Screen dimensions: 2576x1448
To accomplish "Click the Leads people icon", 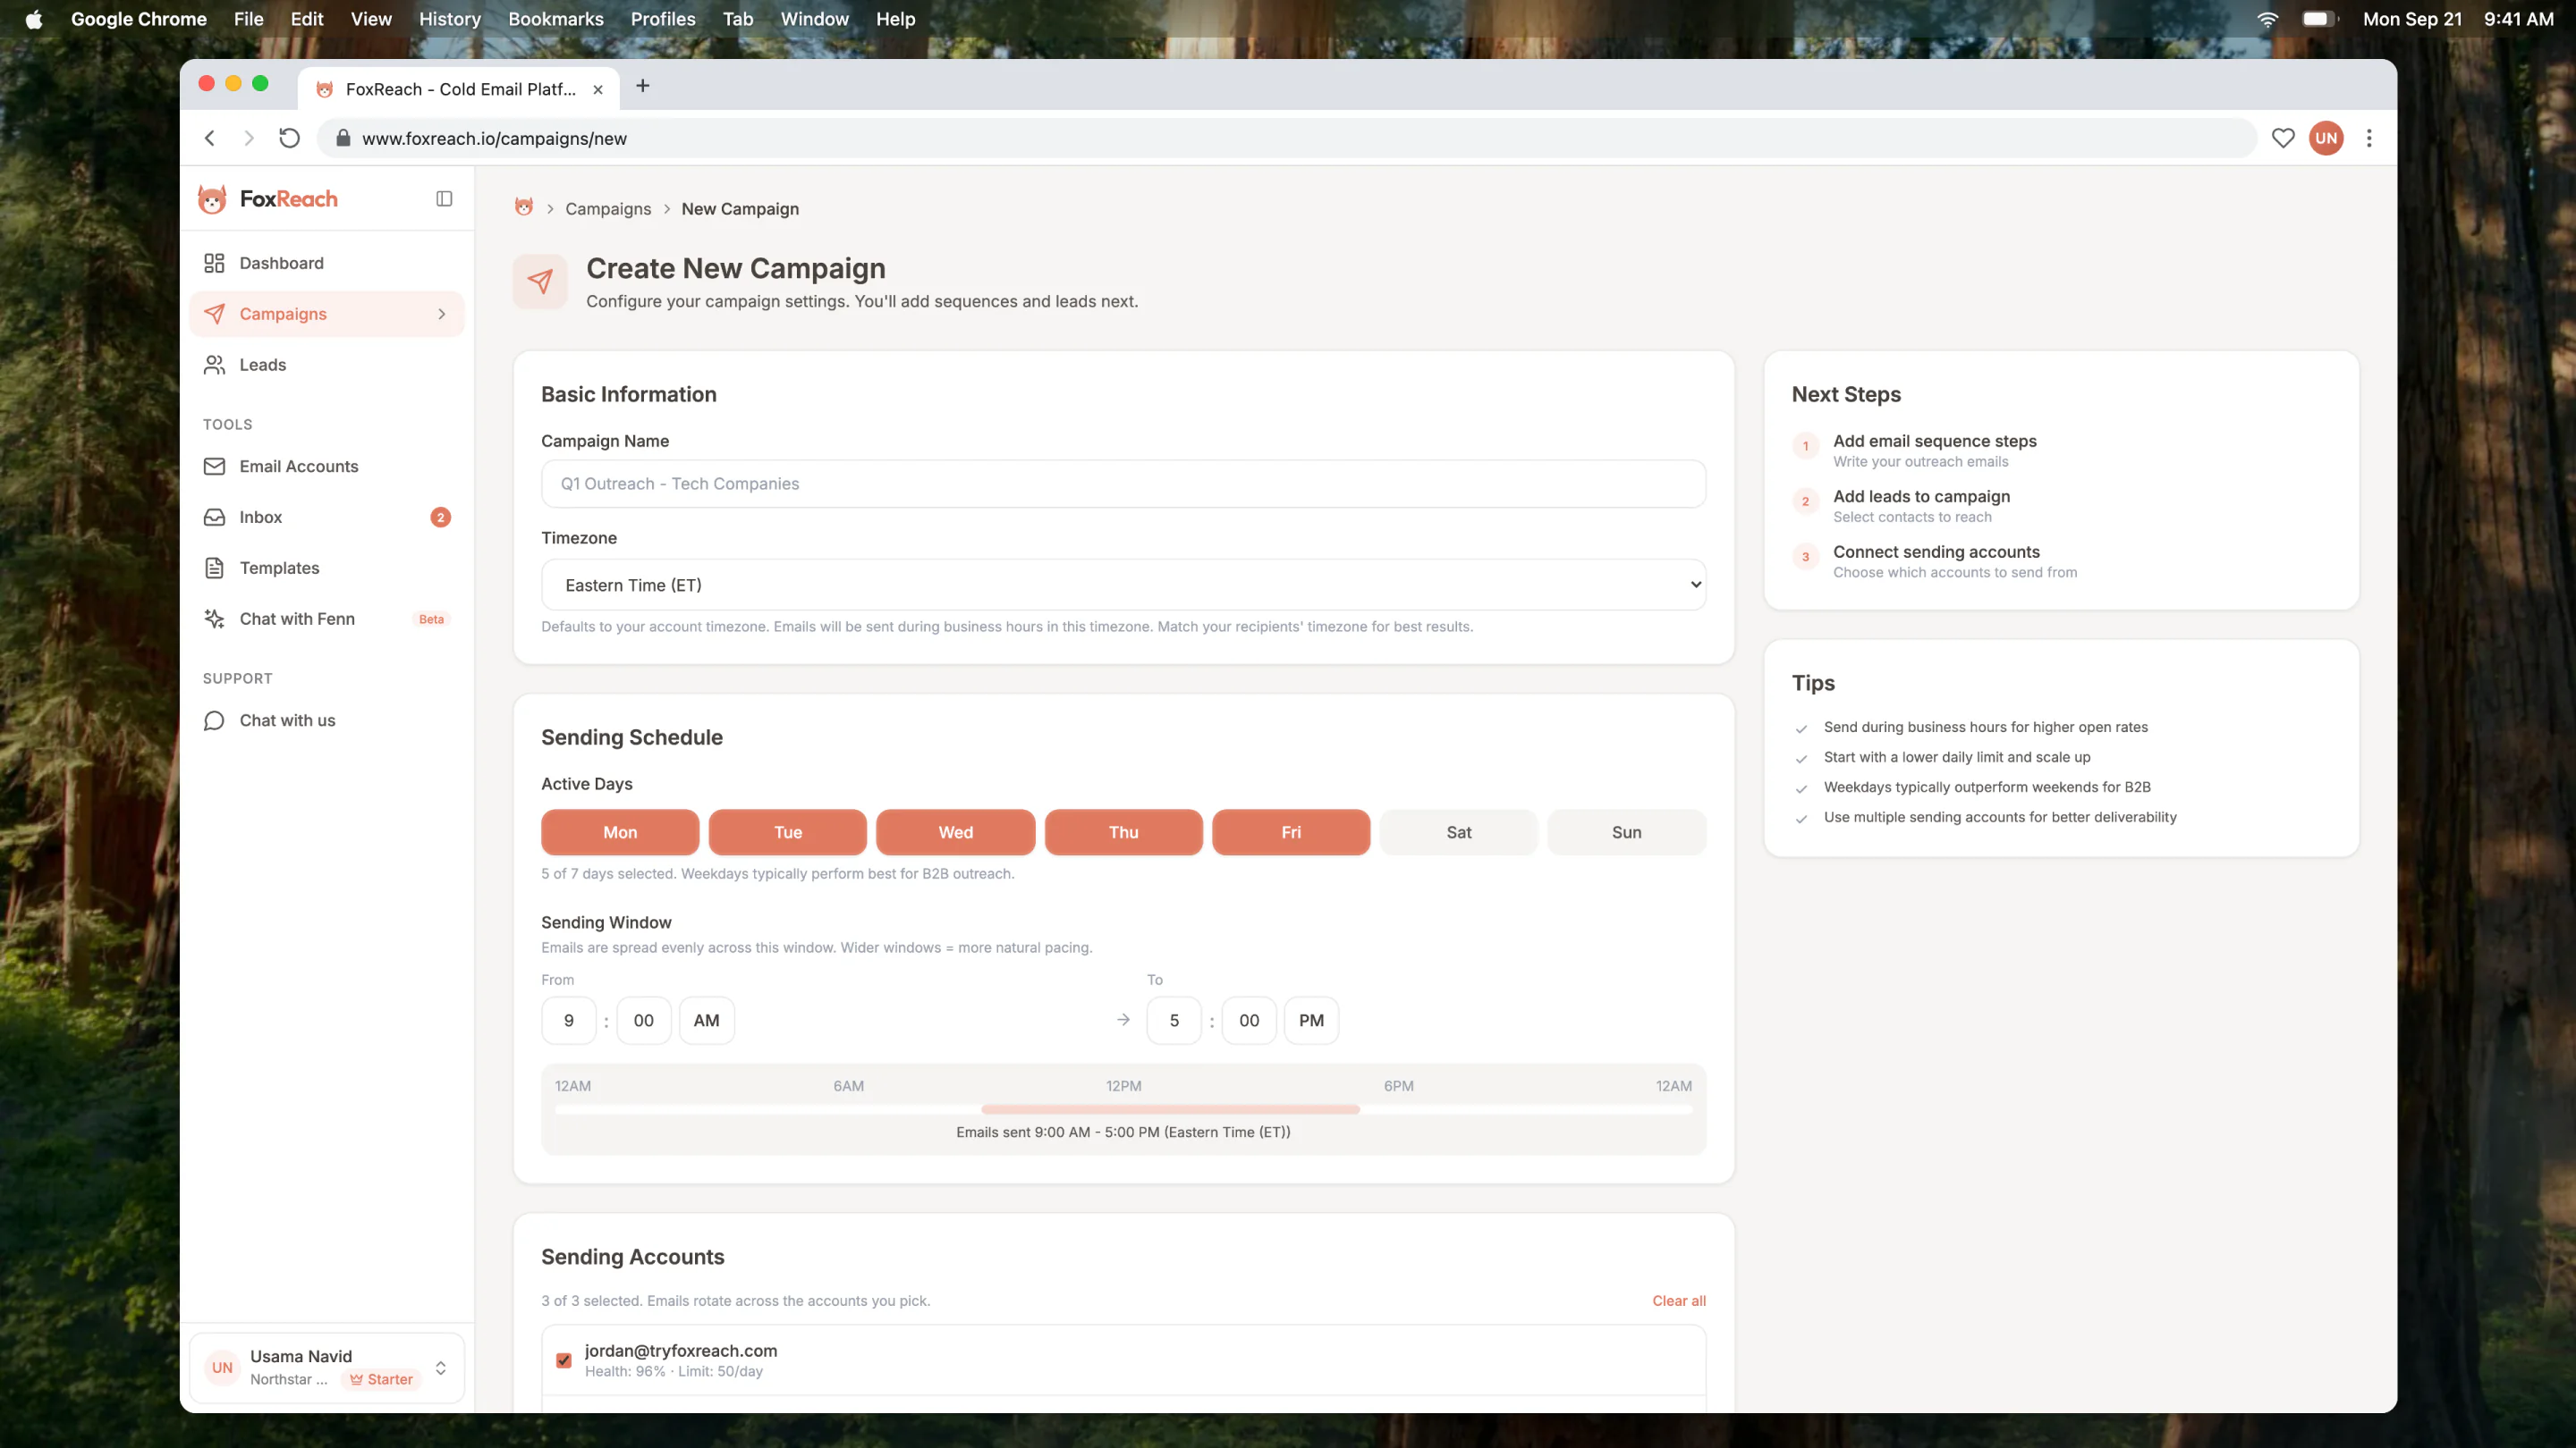I will (214, 365).
